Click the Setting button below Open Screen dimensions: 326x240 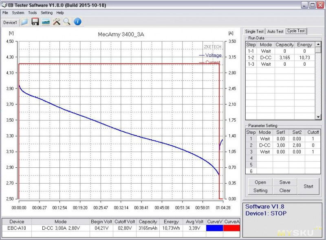pos(260,191)
